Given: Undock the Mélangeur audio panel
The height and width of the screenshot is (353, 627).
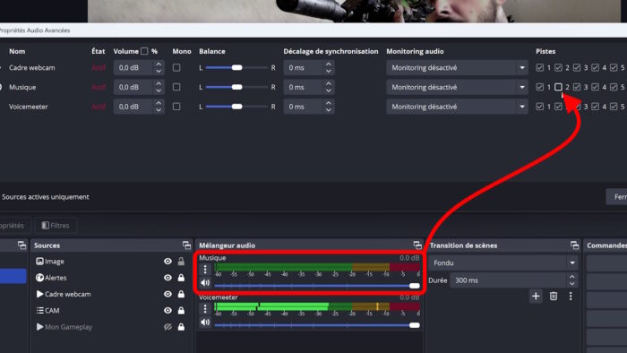Looking at the screenshot, I should 417,245.
